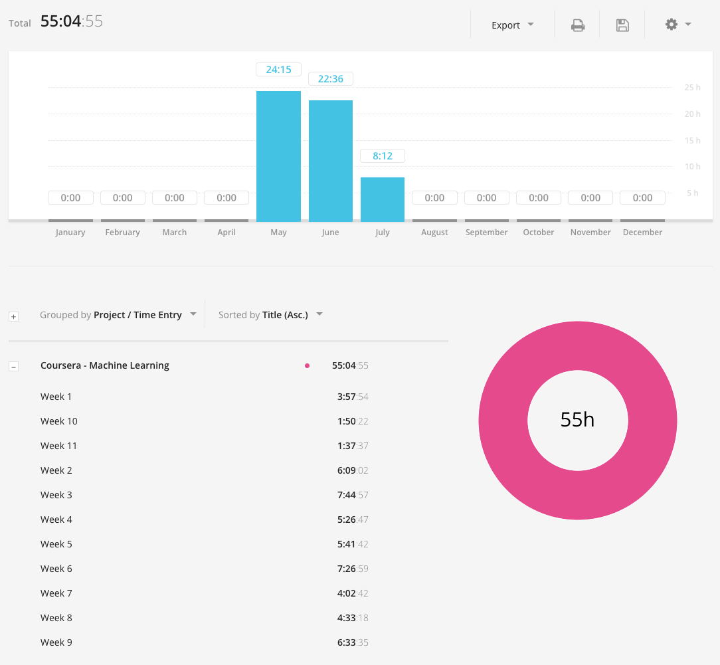Select the Coursera - Machine Learning project
The image size is (720, 665).
[105, 365]
